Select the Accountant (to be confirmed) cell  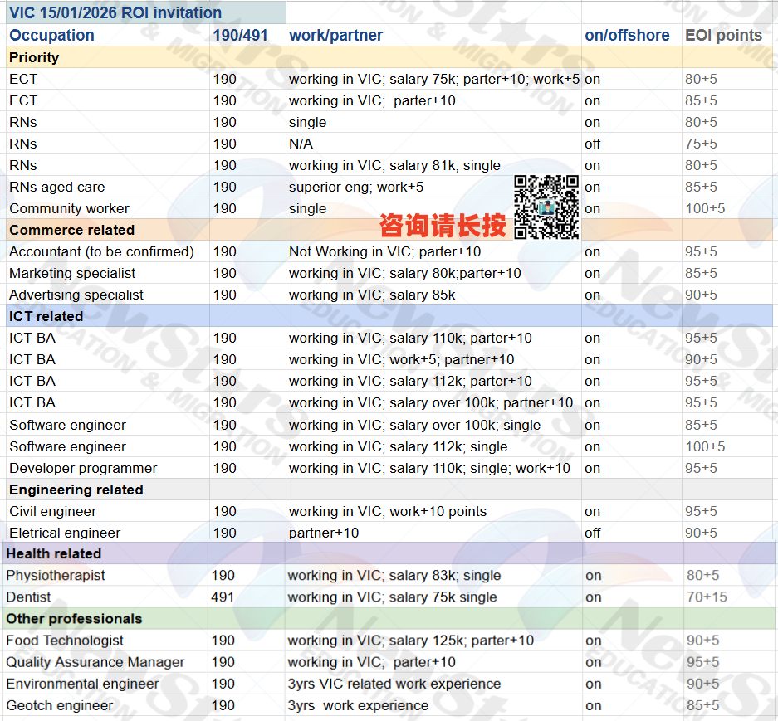[x=101, y=251]
